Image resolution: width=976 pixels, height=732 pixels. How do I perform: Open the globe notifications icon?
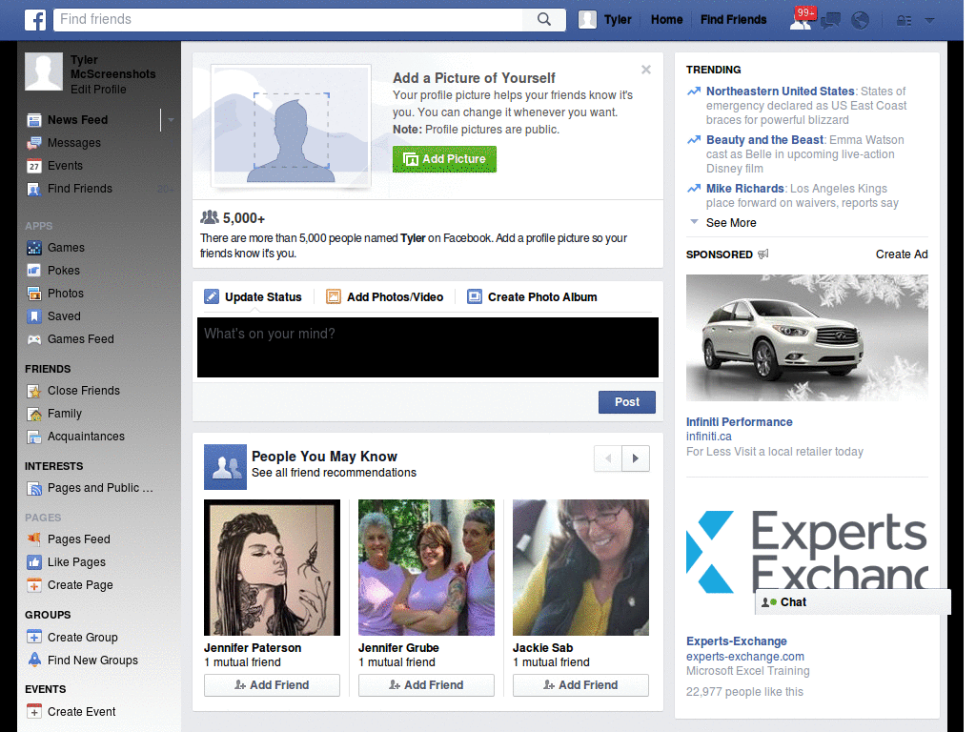click(x=860, y=20)
